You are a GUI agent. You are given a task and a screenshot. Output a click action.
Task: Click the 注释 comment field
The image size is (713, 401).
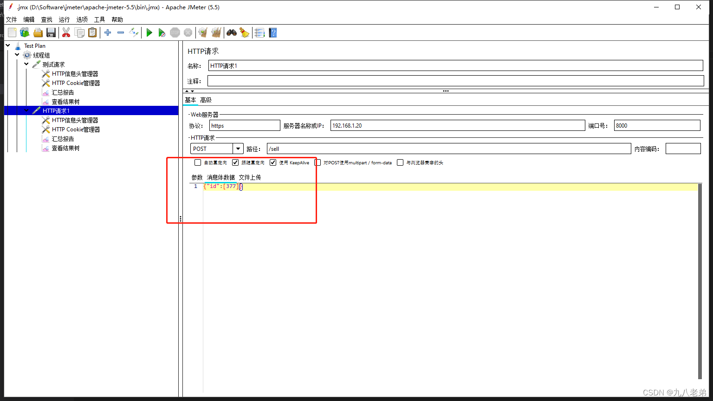click(x=455, y=81)
